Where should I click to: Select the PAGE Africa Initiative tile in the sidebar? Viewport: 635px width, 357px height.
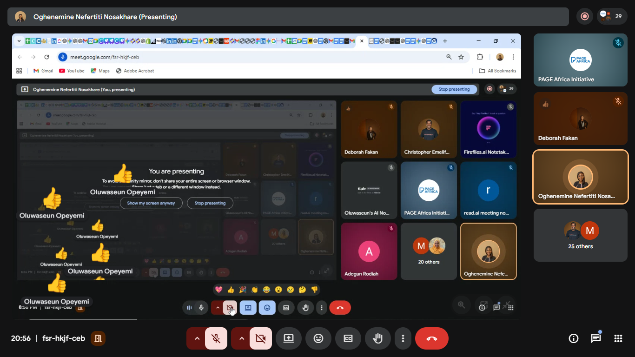point(581,60)
